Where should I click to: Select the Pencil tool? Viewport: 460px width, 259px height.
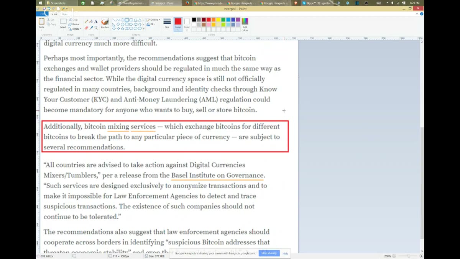(x=86, y=21)
